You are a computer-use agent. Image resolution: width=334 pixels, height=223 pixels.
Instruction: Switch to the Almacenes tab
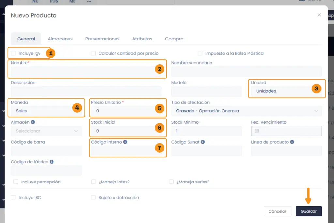pyautogui.click(x=60, y=39)
